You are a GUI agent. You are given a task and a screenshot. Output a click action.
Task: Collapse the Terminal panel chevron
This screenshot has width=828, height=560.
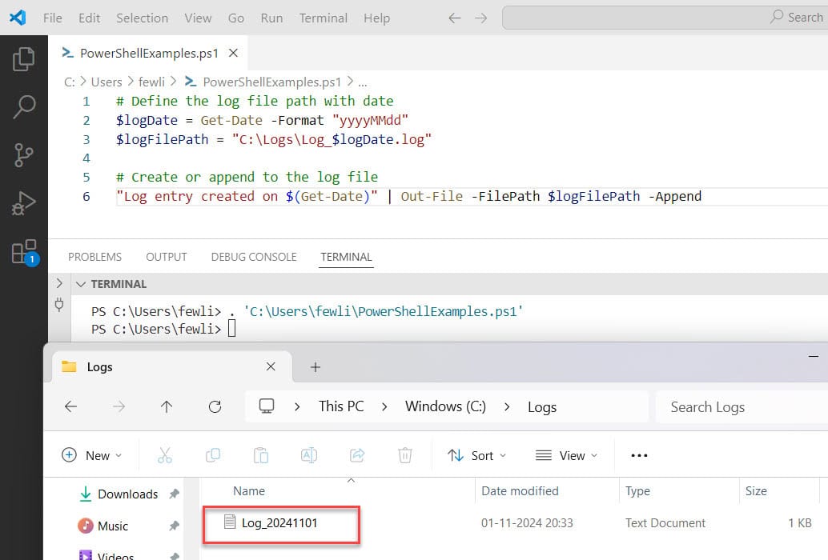coord(81,284)
